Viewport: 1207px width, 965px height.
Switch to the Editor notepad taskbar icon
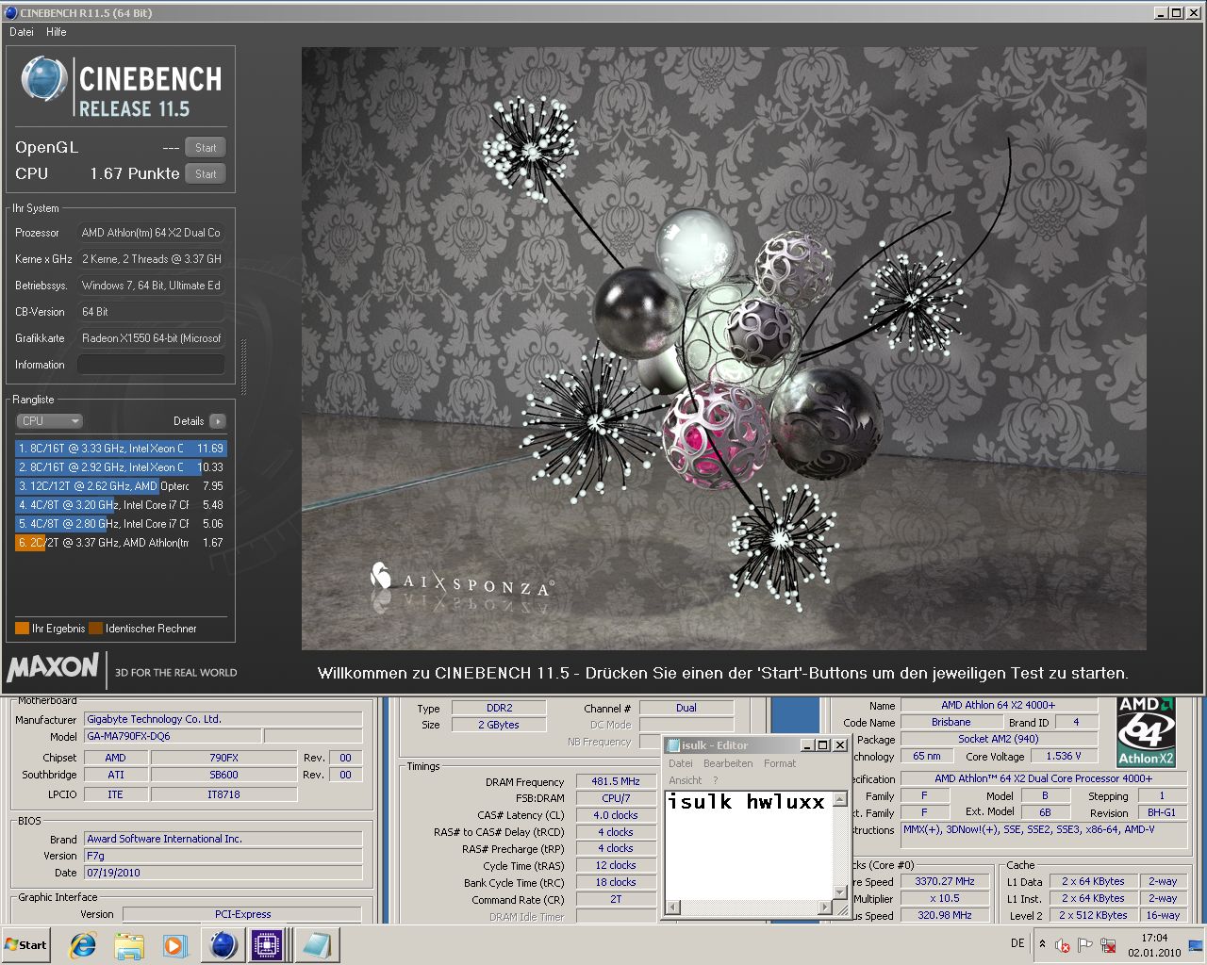(x=316, y=945)
